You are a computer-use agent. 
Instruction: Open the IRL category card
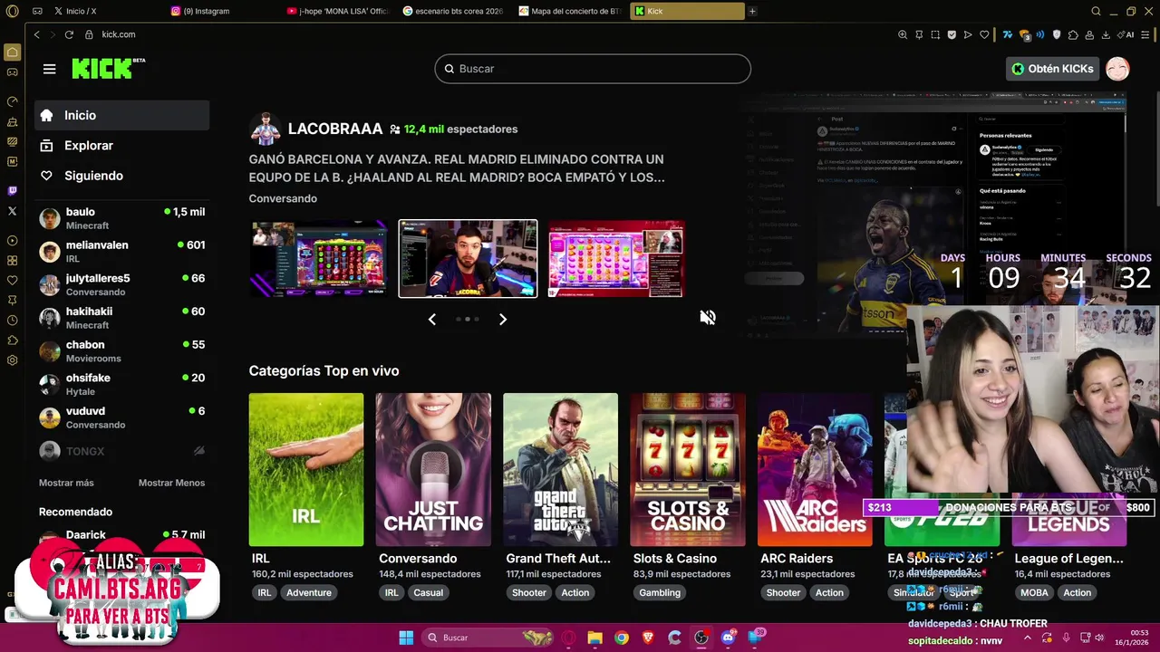point(306,469)
